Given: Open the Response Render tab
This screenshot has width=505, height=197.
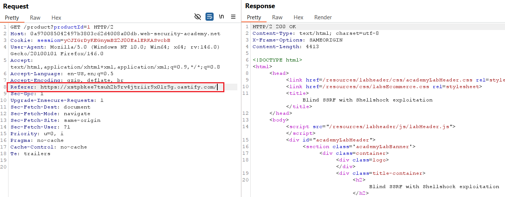Looking at the screenshot, I should click(x=323, y=17).
